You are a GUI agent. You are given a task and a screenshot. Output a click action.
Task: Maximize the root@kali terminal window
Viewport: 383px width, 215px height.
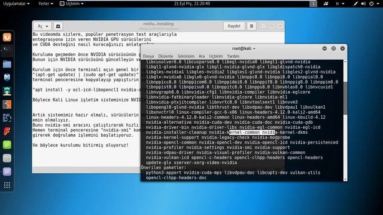[x=333, y=48]
